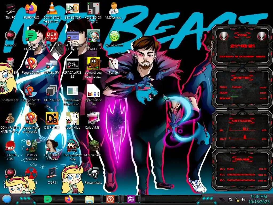
Task: Launch Firefox from the taskbar
Action: tap(69, 199)
